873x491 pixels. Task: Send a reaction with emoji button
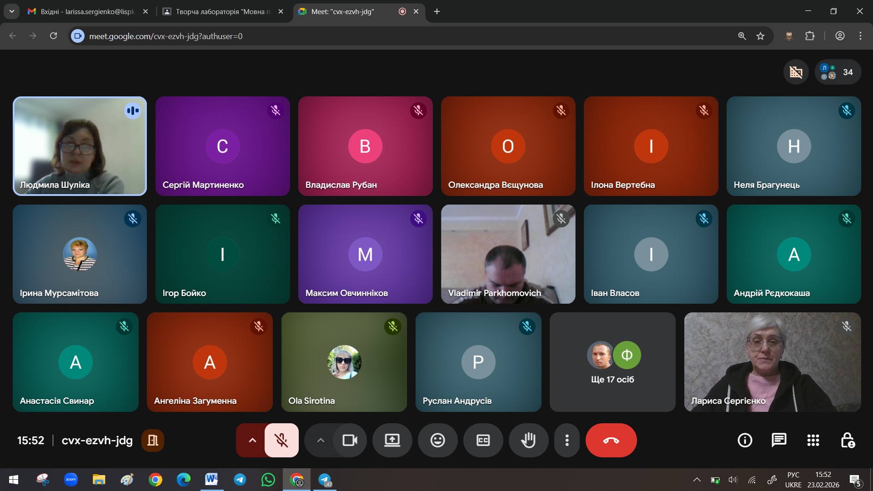point(437,440)
